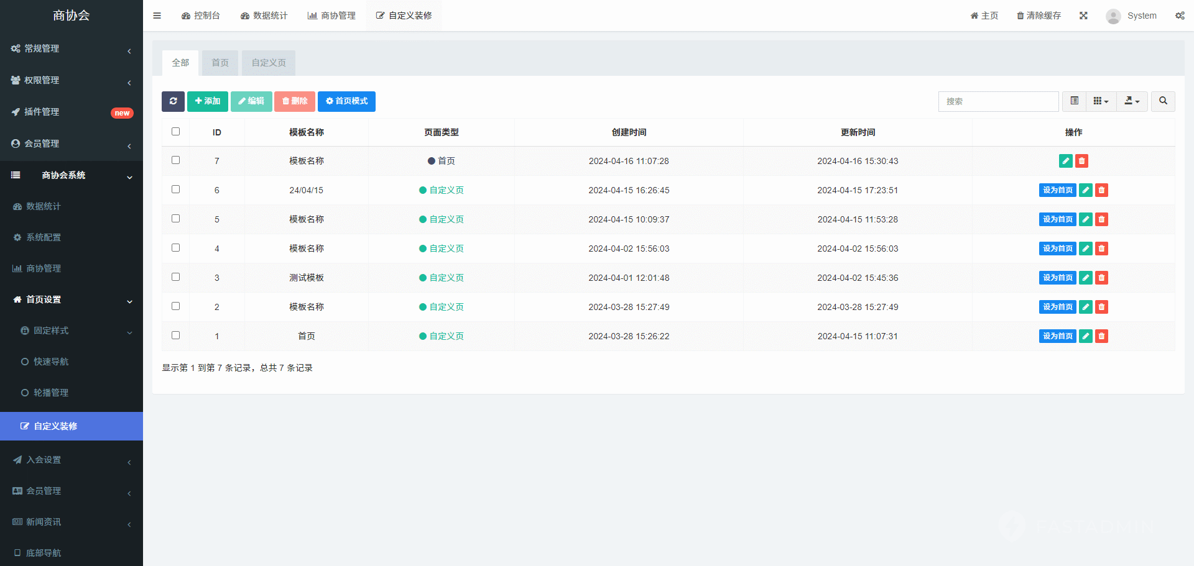Expand the 常规管理 sidebar menu
Screen dimensions: 1194x566
tap(71, 48)
